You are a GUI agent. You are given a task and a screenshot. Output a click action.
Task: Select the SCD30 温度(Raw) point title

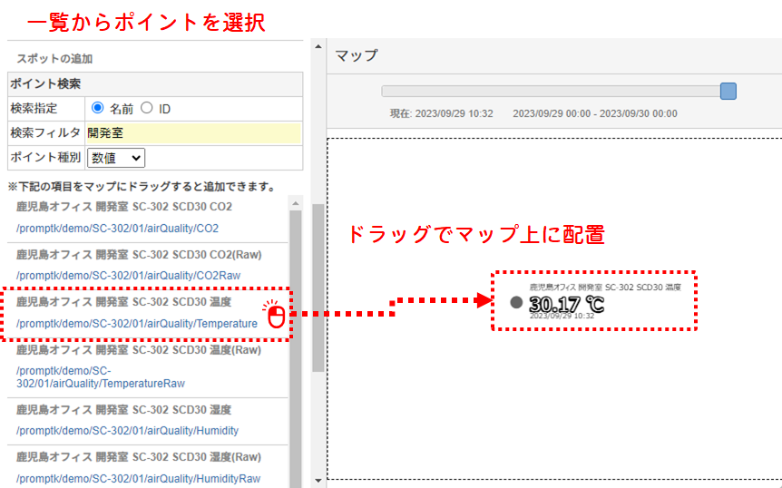[139, 350]
